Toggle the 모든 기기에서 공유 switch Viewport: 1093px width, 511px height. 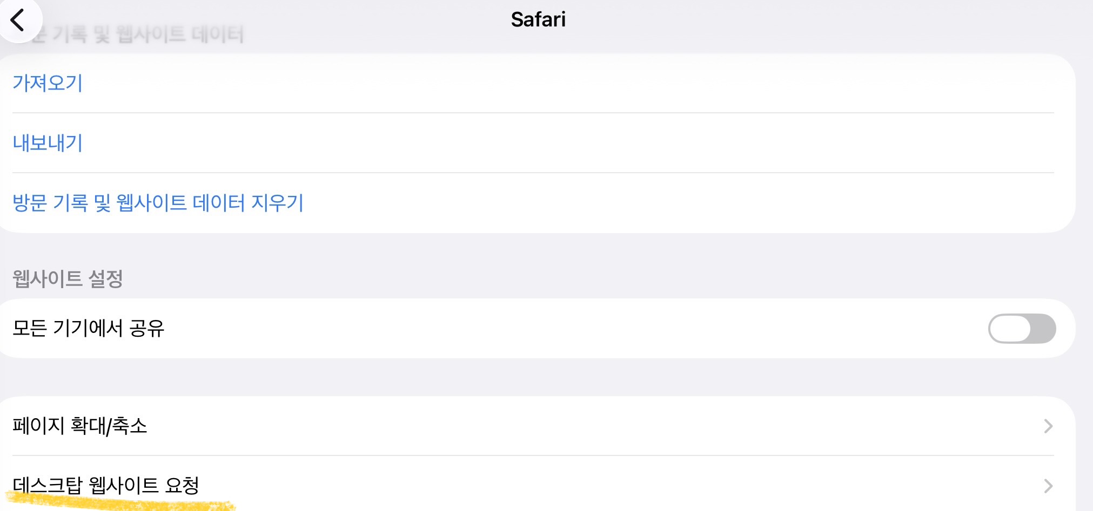pos(1021,328)
